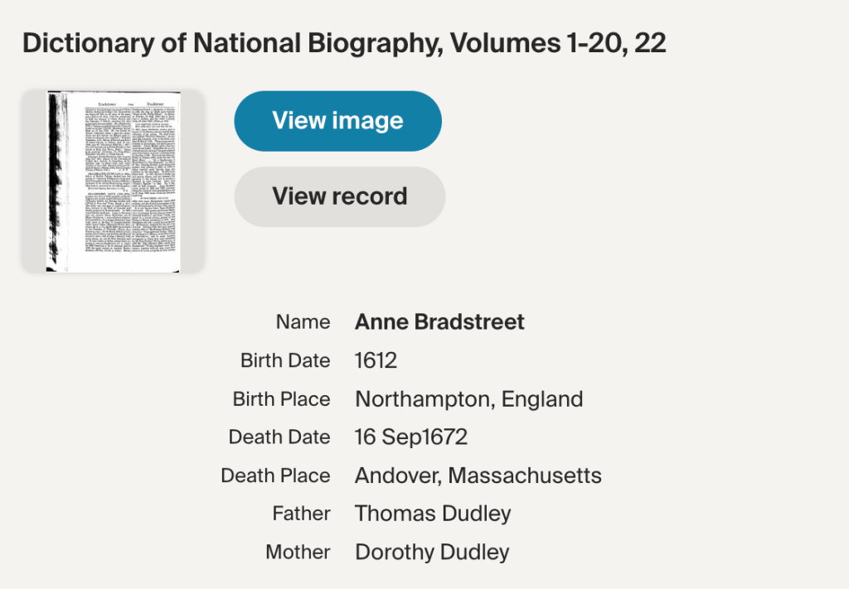Select father's name Thomas Dudley

click(433, 514)
